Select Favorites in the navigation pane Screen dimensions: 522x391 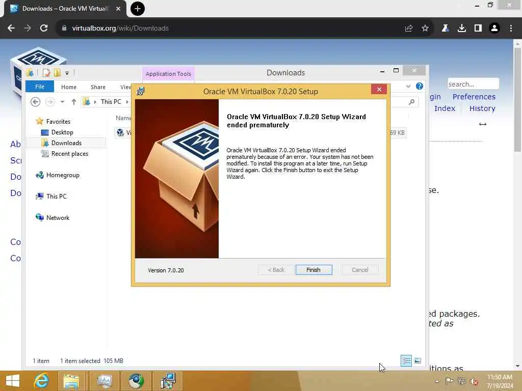[58, 121]
